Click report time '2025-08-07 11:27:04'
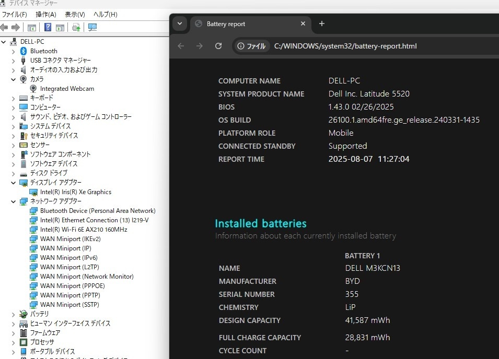 coord(369,159)
